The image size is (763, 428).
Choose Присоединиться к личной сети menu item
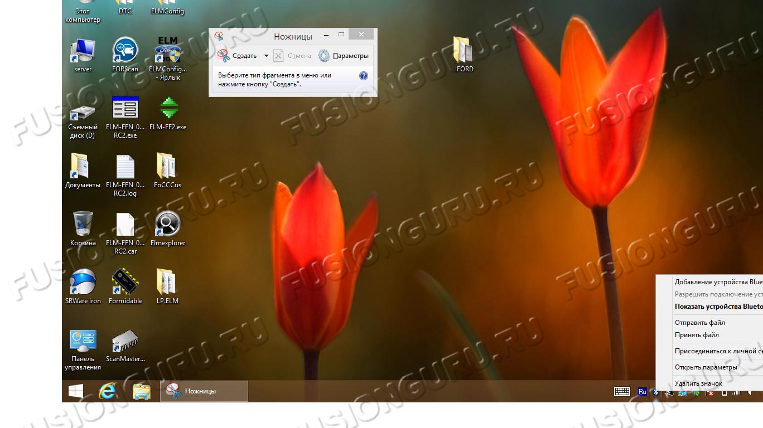[718, 351]
